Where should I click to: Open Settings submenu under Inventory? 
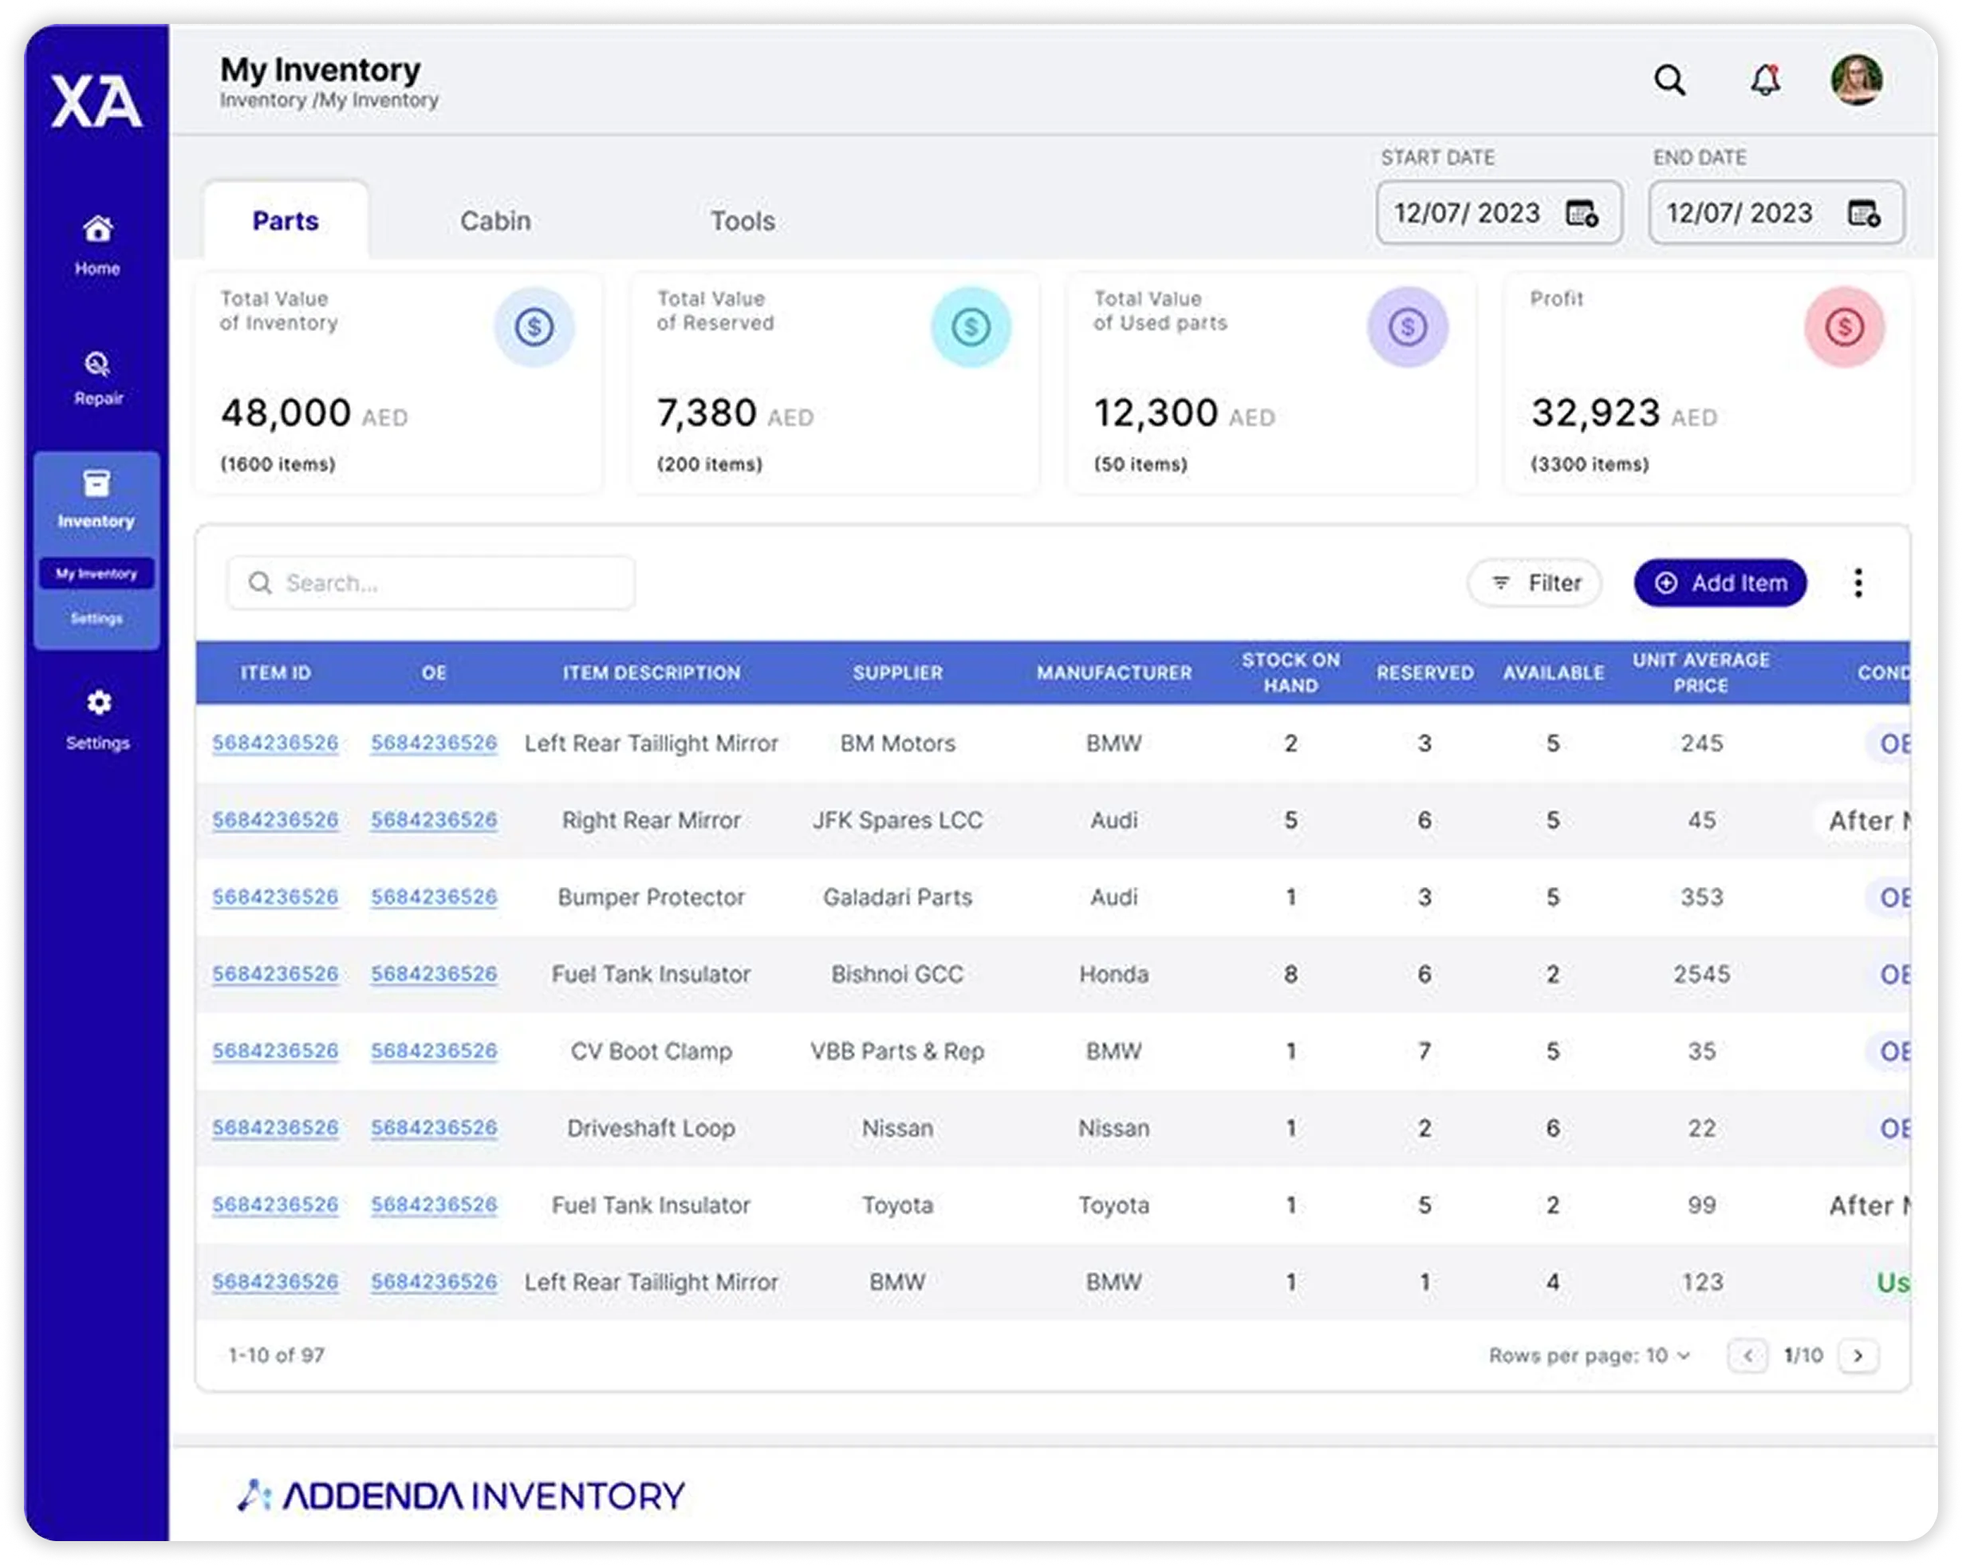click(x=97, y=619)
